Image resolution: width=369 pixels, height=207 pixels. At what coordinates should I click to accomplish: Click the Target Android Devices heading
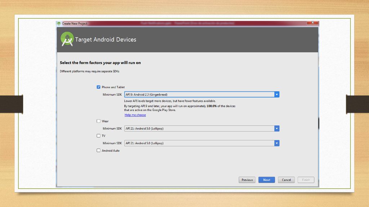(x=106, y=40)
